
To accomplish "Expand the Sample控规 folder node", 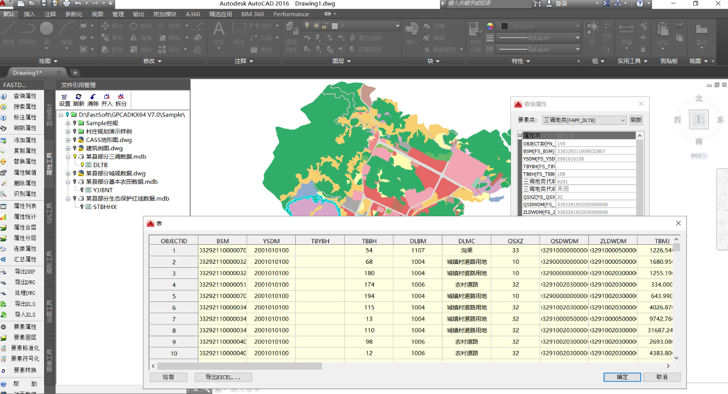I will [68, 123].
